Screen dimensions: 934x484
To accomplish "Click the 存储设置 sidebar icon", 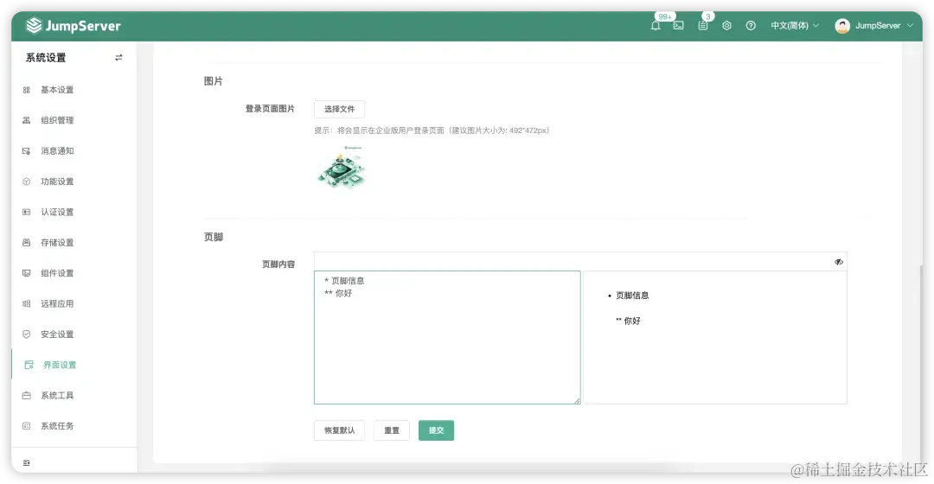I will coord(26,242).
